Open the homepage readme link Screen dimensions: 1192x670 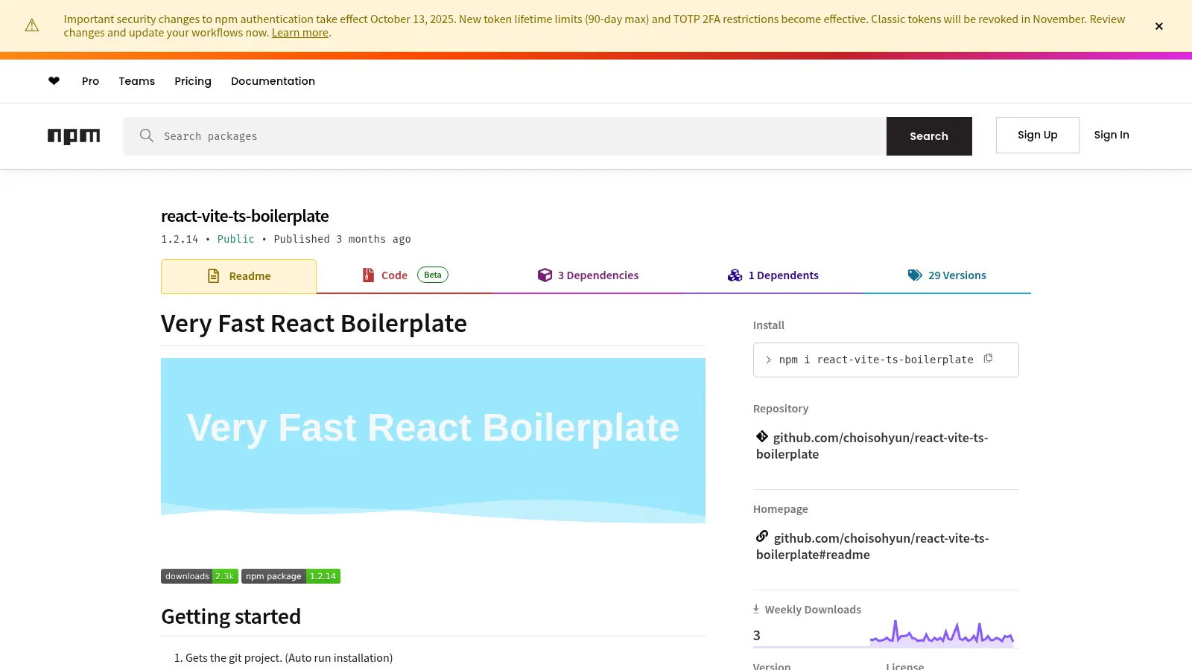click(x=872, y=546)
